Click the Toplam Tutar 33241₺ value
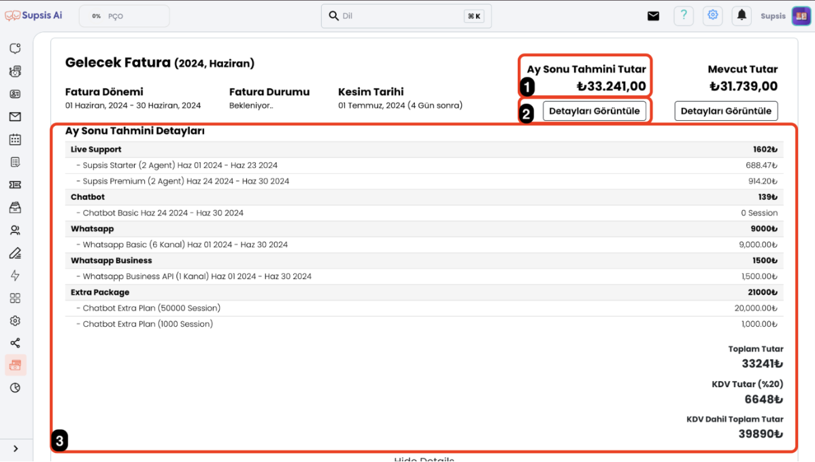Image resolution: width=815 pixels, height=462 pixels. [x=762, y=364]
